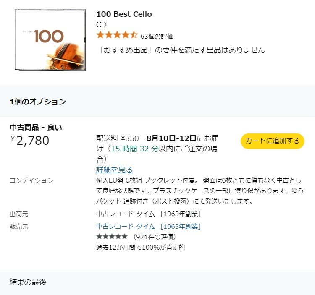Select the 中古商品 - 良い condition heading
The image size is (315, 295).
pos(36,127)
